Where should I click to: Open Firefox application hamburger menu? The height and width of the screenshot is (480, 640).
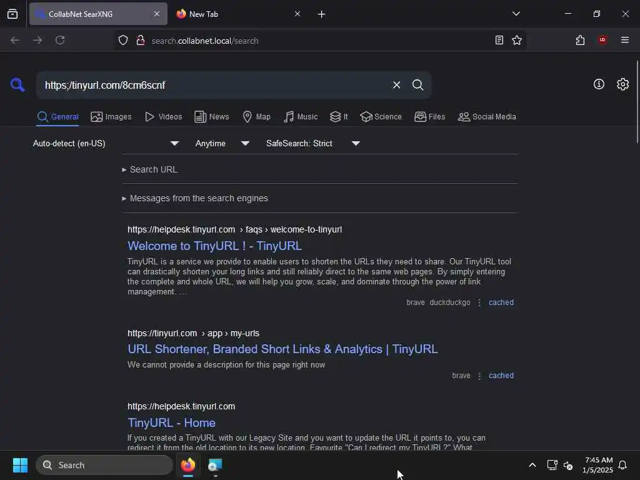[x=624, y=40]
